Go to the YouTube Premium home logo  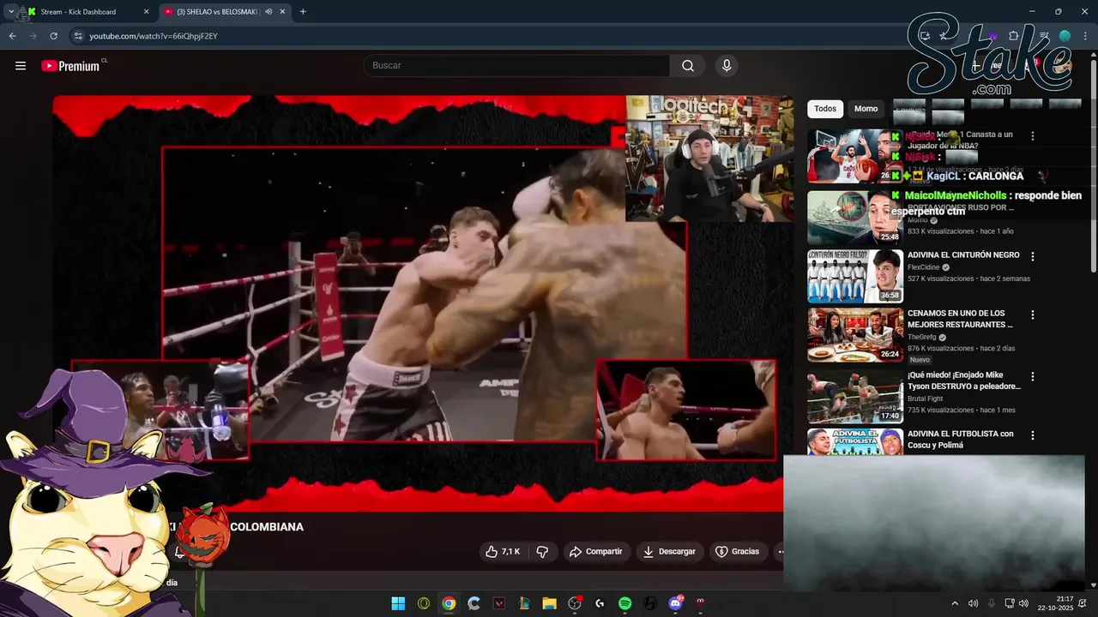[x=72, y=66]
